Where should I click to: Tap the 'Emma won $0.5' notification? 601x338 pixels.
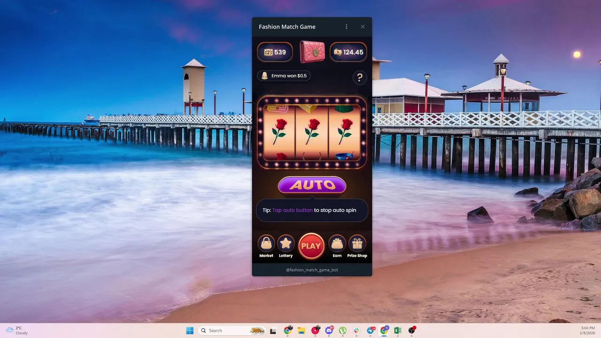284,76
